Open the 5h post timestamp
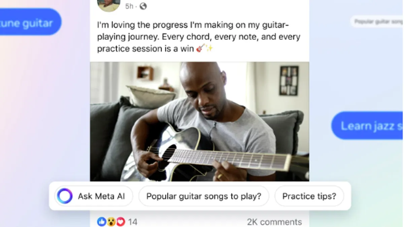 tap(129, 6)
